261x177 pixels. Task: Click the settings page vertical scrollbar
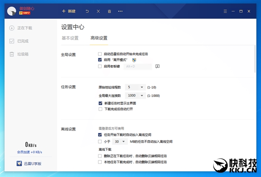tap(255, 59)
